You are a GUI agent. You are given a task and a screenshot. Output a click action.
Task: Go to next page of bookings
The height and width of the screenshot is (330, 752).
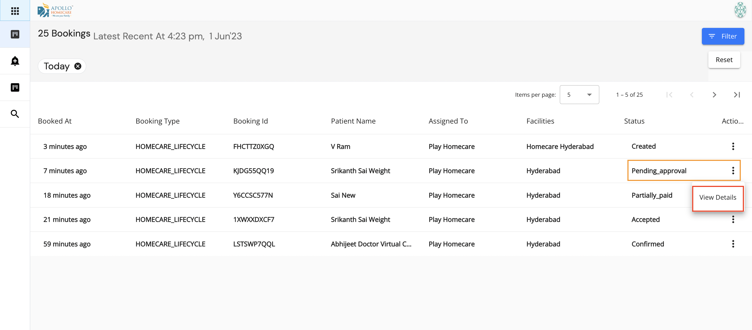pos(714,95)
